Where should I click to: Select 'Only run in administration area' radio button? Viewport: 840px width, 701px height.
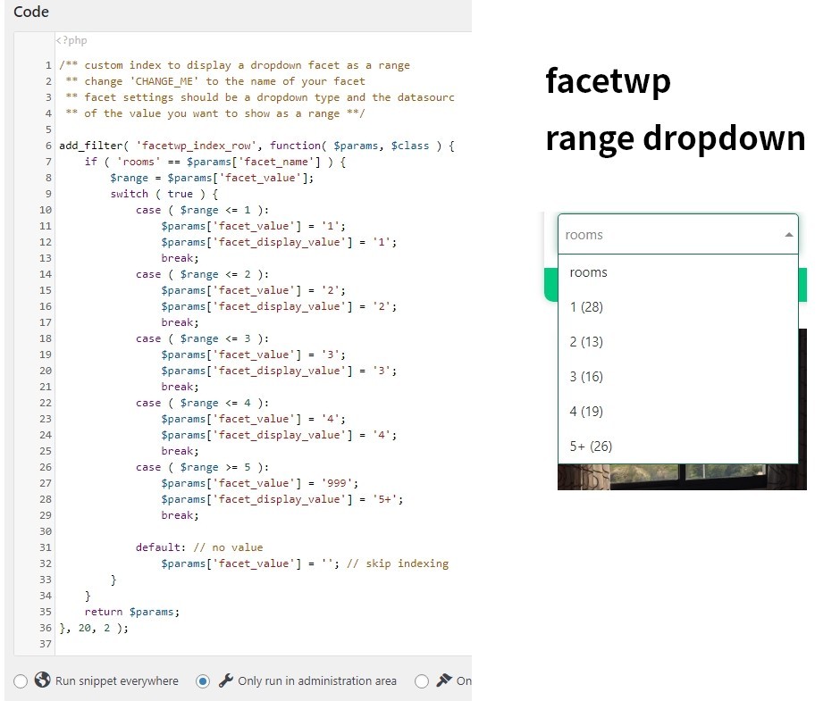click(x=203, y=681)
